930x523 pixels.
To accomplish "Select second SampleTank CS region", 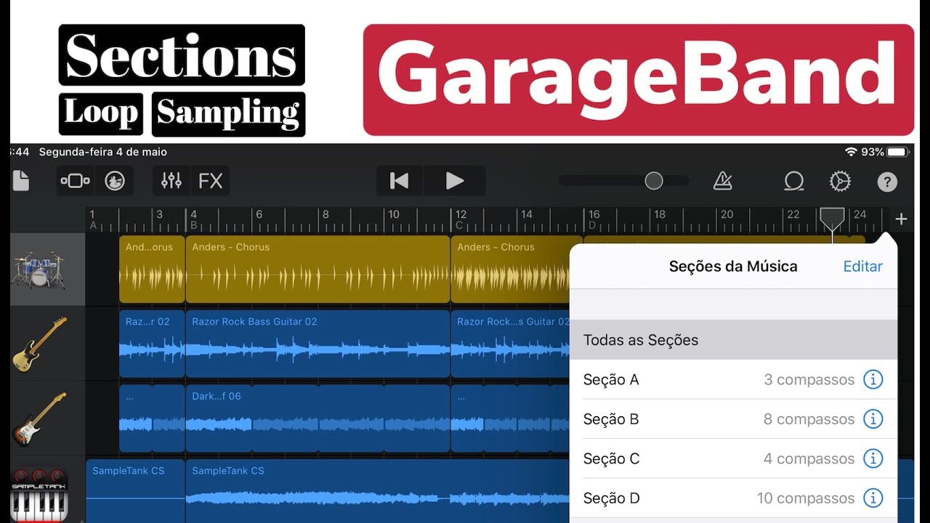I will (378, 491).
